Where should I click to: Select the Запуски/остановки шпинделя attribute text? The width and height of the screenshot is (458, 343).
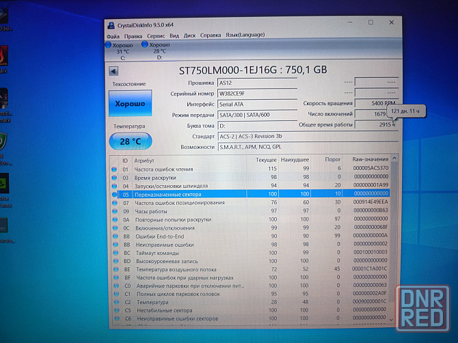pos(171,186)
